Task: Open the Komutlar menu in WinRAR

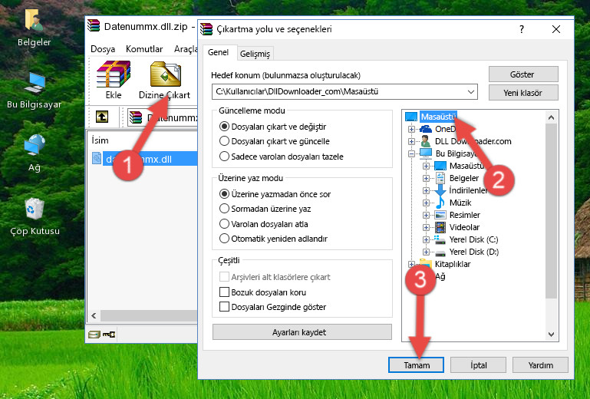Action: 144,49
